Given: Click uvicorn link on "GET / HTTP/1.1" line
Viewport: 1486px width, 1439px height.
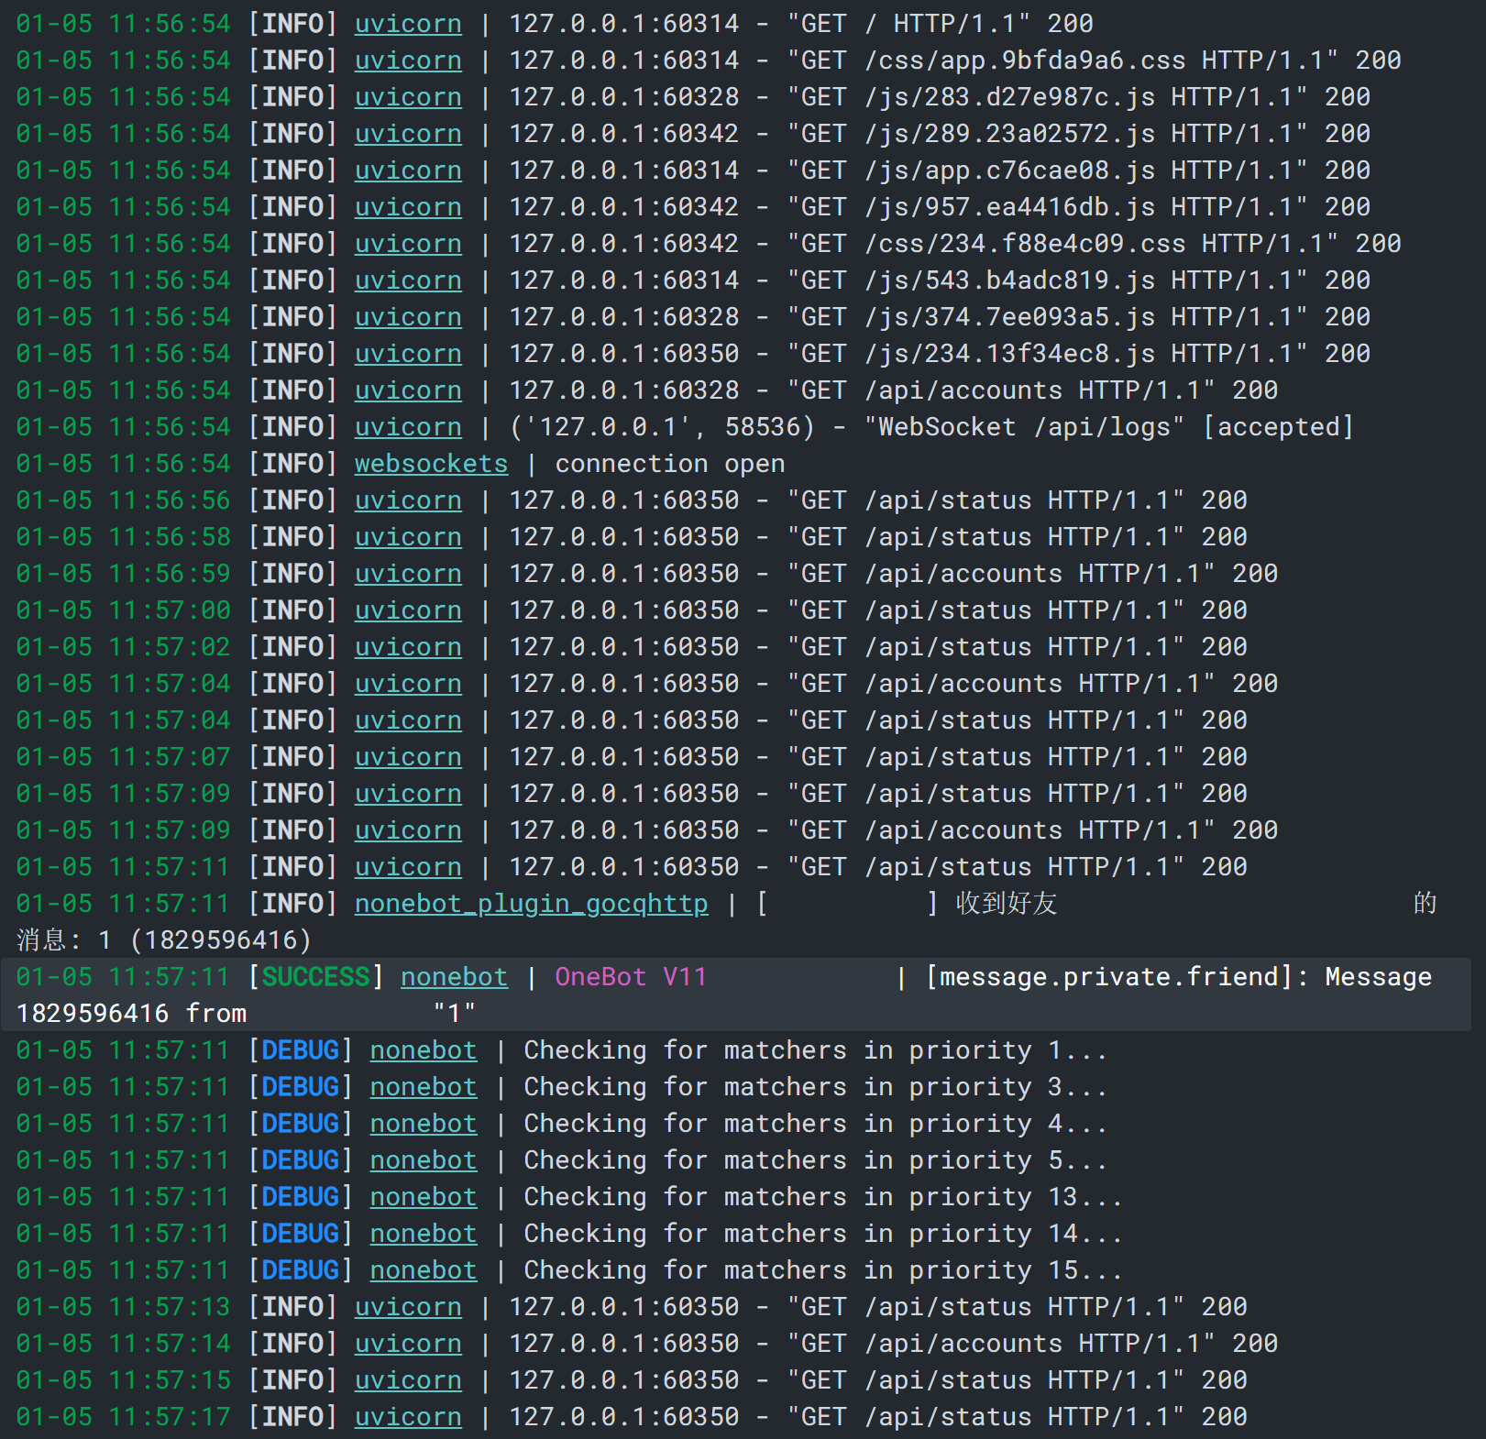Looking at the screenshot, I should 408,24.
